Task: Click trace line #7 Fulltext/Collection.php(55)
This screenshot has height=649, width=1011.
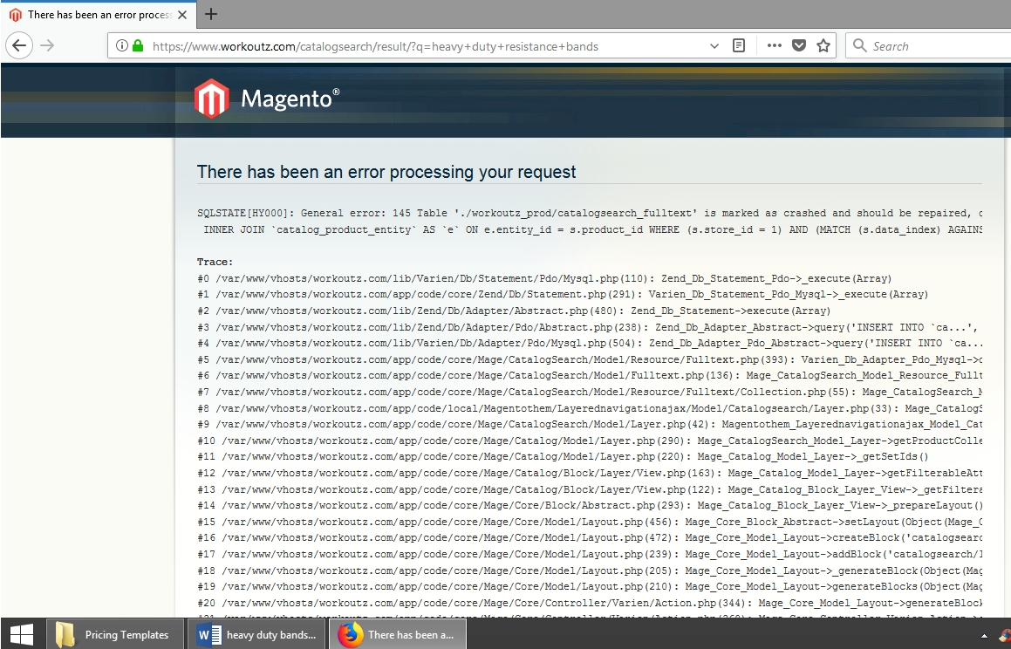Action: click(590, 392)
